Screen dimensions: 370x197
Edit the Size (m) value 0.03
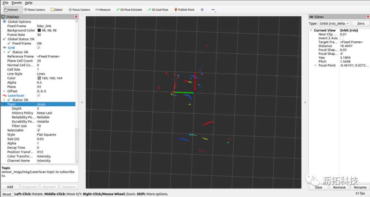[40, 139]
